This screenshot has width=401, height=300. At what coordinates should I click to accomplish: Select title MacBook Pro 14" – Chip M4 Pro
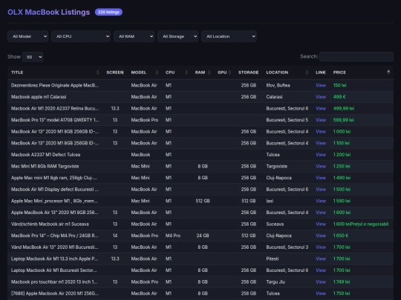tap(54, 236)
